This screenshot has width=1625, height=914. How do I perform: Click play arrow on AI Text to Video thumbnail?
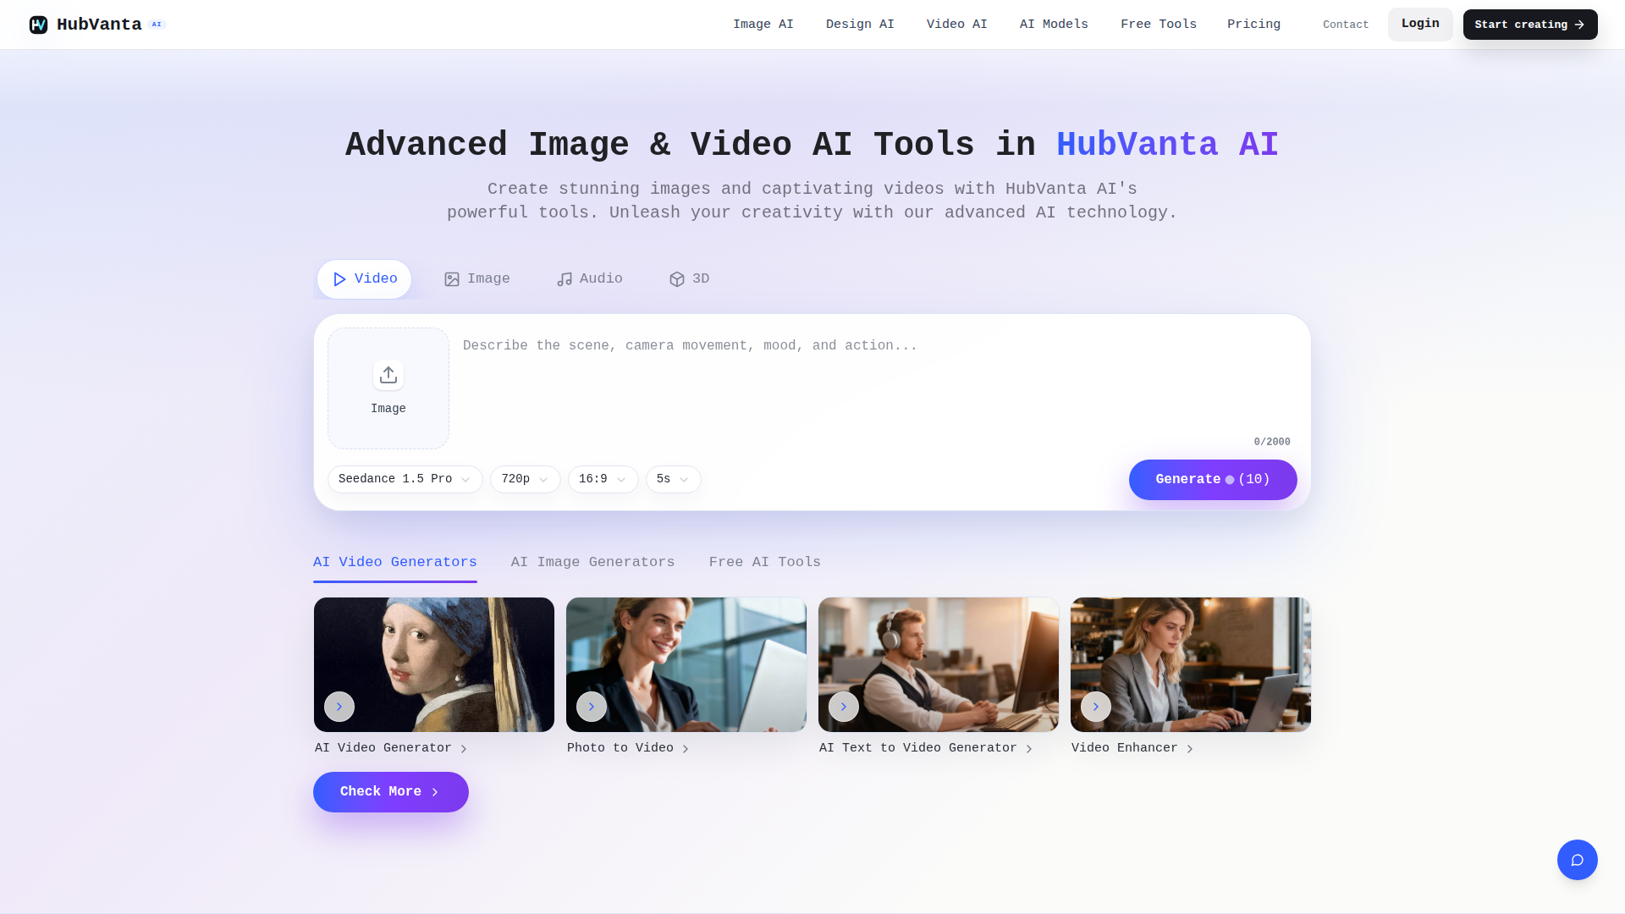pos(844,707)
